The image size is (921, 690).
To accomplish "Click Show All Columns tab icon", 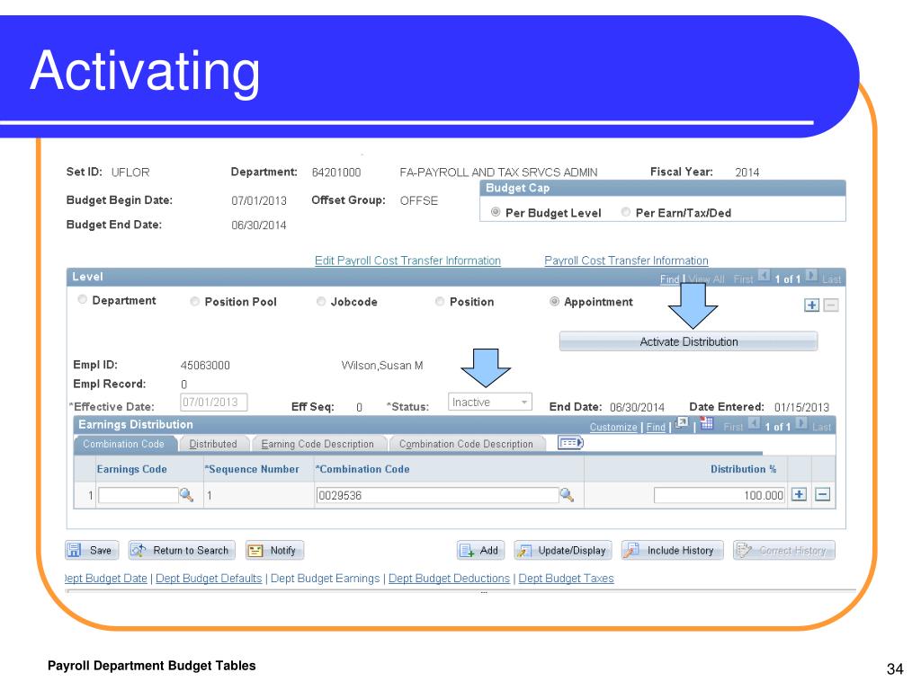I will tap(570, 442).
